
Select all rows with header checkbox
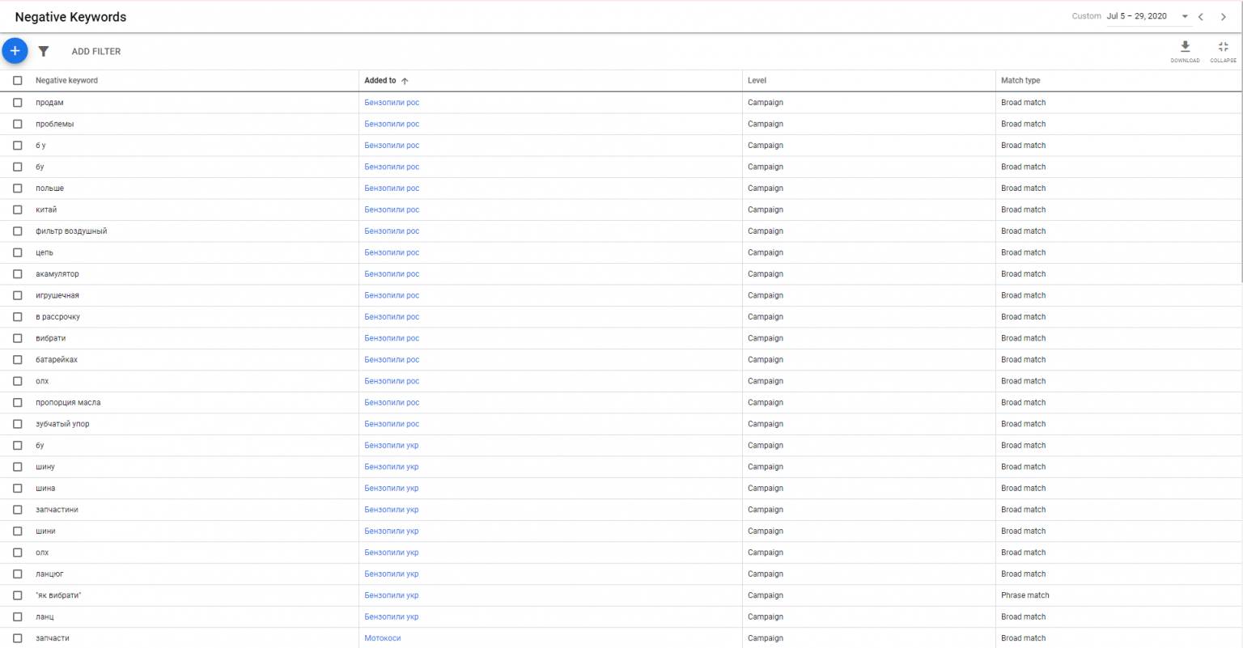click(x=18, y=81)
